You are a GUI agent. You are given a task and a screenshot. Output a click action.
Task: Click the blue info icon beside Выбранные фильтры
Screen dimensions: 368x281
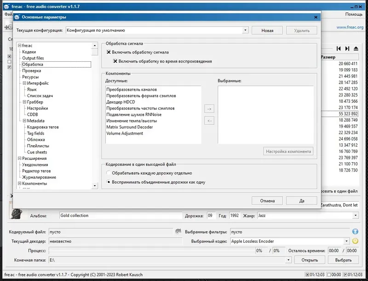click(x=355, y=232)
